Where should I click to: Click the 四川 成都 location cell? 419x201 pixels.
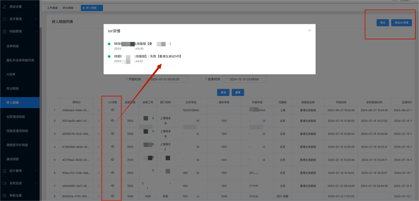282,196
